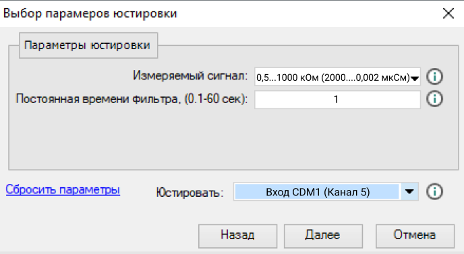Viewport: 464px width, 254px height.
Task: Click the dialog title Выбор парамеров юстировки
Action: [x=90, y=13]
